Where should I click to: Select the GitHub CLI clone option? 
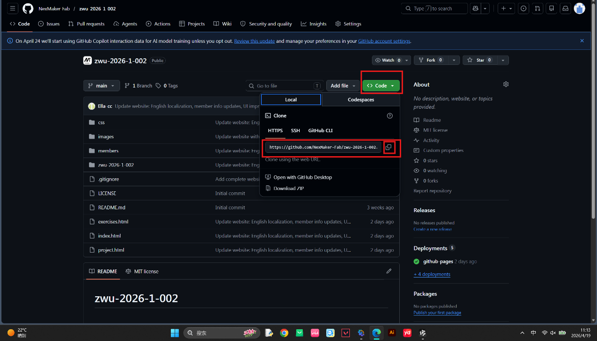pos(321,131)
